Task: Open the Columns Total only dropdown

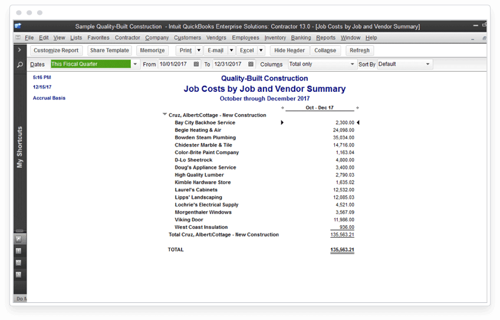Action: [352, 64]
